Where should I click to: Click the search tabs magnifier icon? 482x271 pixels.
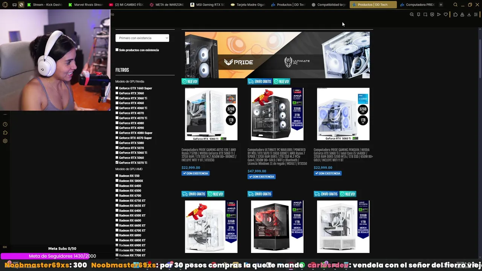coord(455,5)
